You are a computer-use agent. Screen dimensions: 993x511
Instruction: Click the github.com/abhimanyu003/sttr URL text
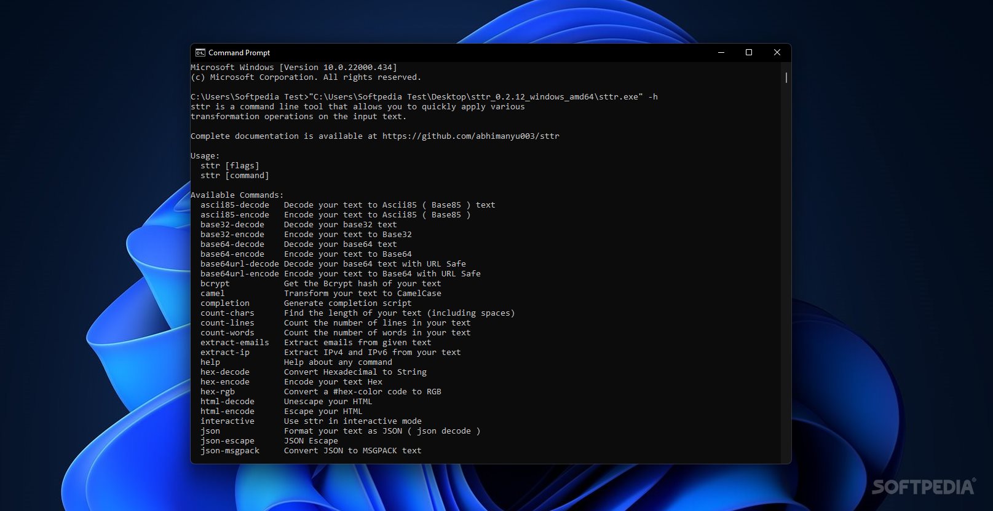tap(471, 136)
